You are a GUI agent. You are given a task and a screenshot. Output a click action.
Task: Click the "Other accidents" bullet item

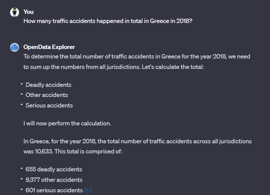coord(47,95)
